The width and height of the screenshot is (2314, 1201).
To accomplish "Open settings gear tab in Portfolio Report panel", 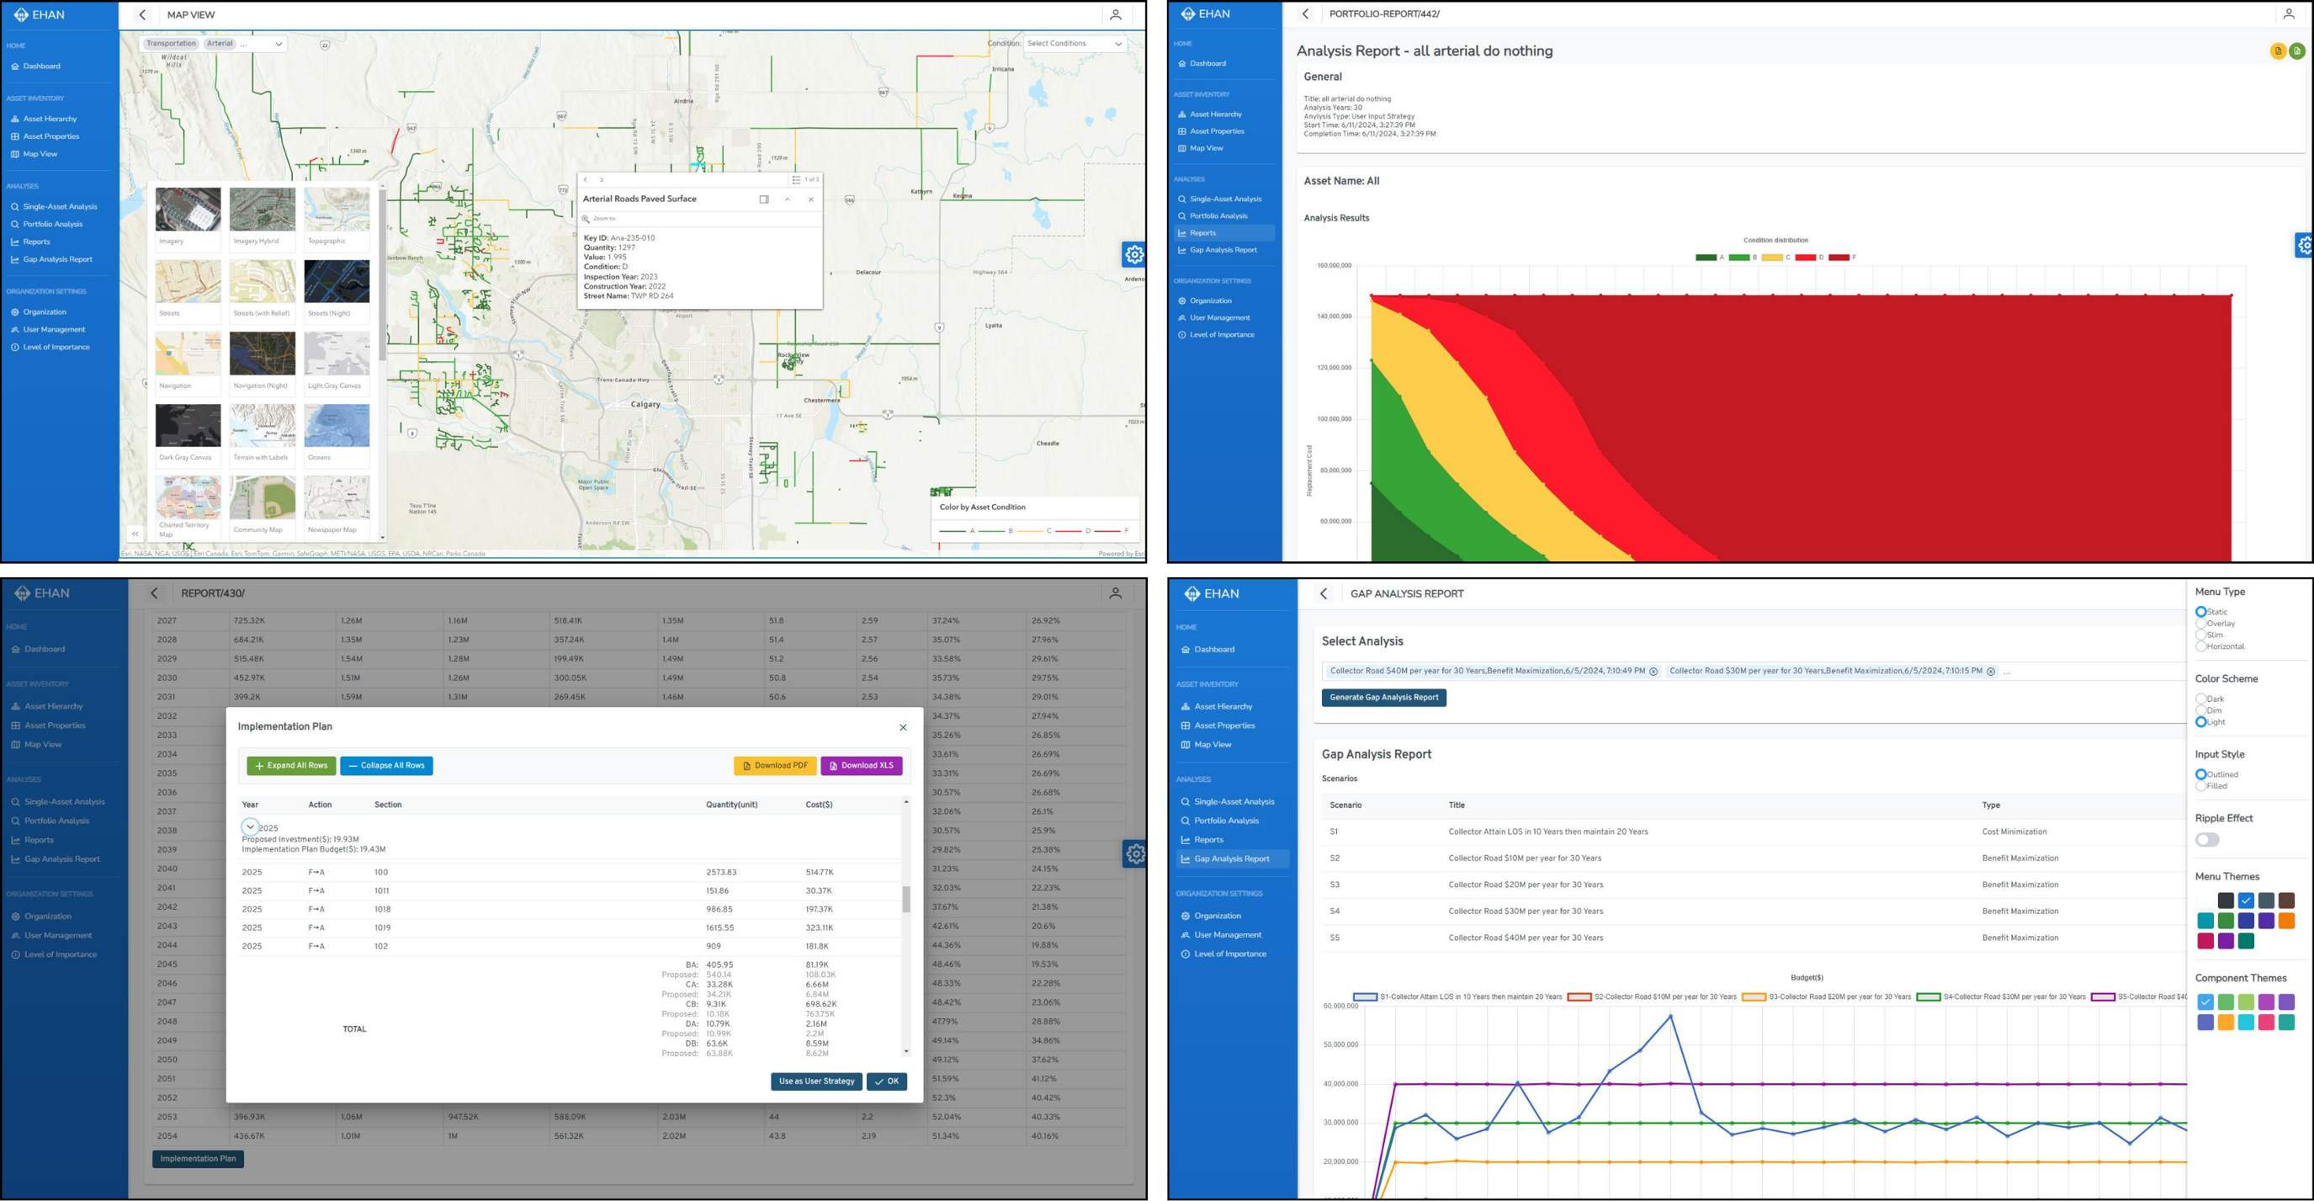I will pyautogui.click(x=2304, y=245).
